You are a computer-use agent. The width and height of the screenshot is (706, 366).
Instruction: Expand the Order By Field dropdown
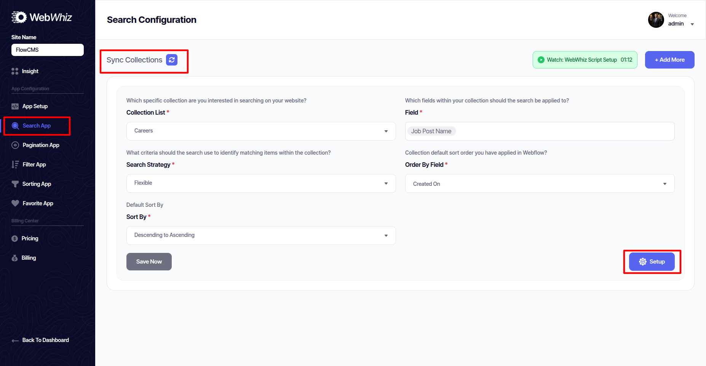[x=540, y=184]
